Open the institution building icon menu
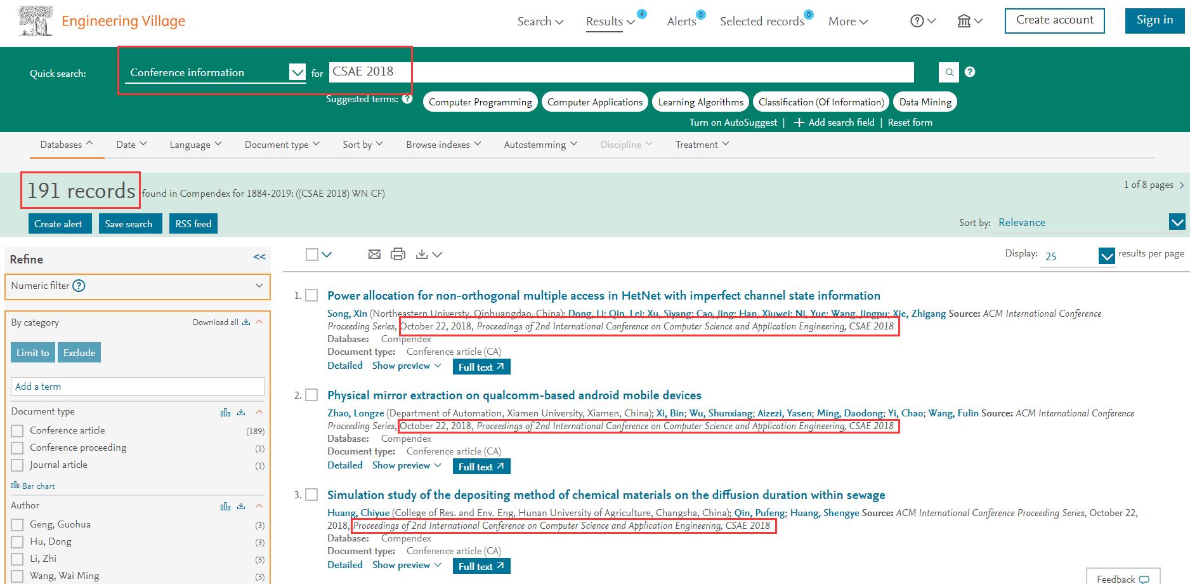Screen dimensions: 1190x584 (964, 21)
